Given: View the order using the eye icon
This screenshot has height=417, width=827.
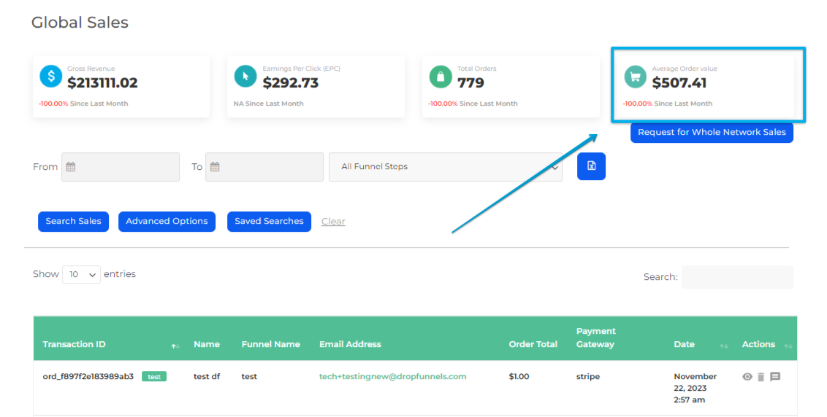Looking at the screenshot, I should pyautogui.click(x=747, y=377).
